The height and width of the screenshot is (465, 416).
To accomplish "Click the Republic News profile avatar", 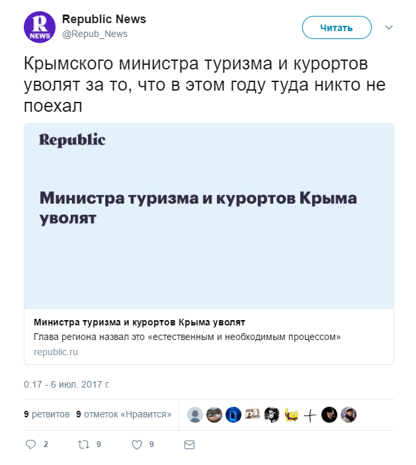I will coord(40,27).
